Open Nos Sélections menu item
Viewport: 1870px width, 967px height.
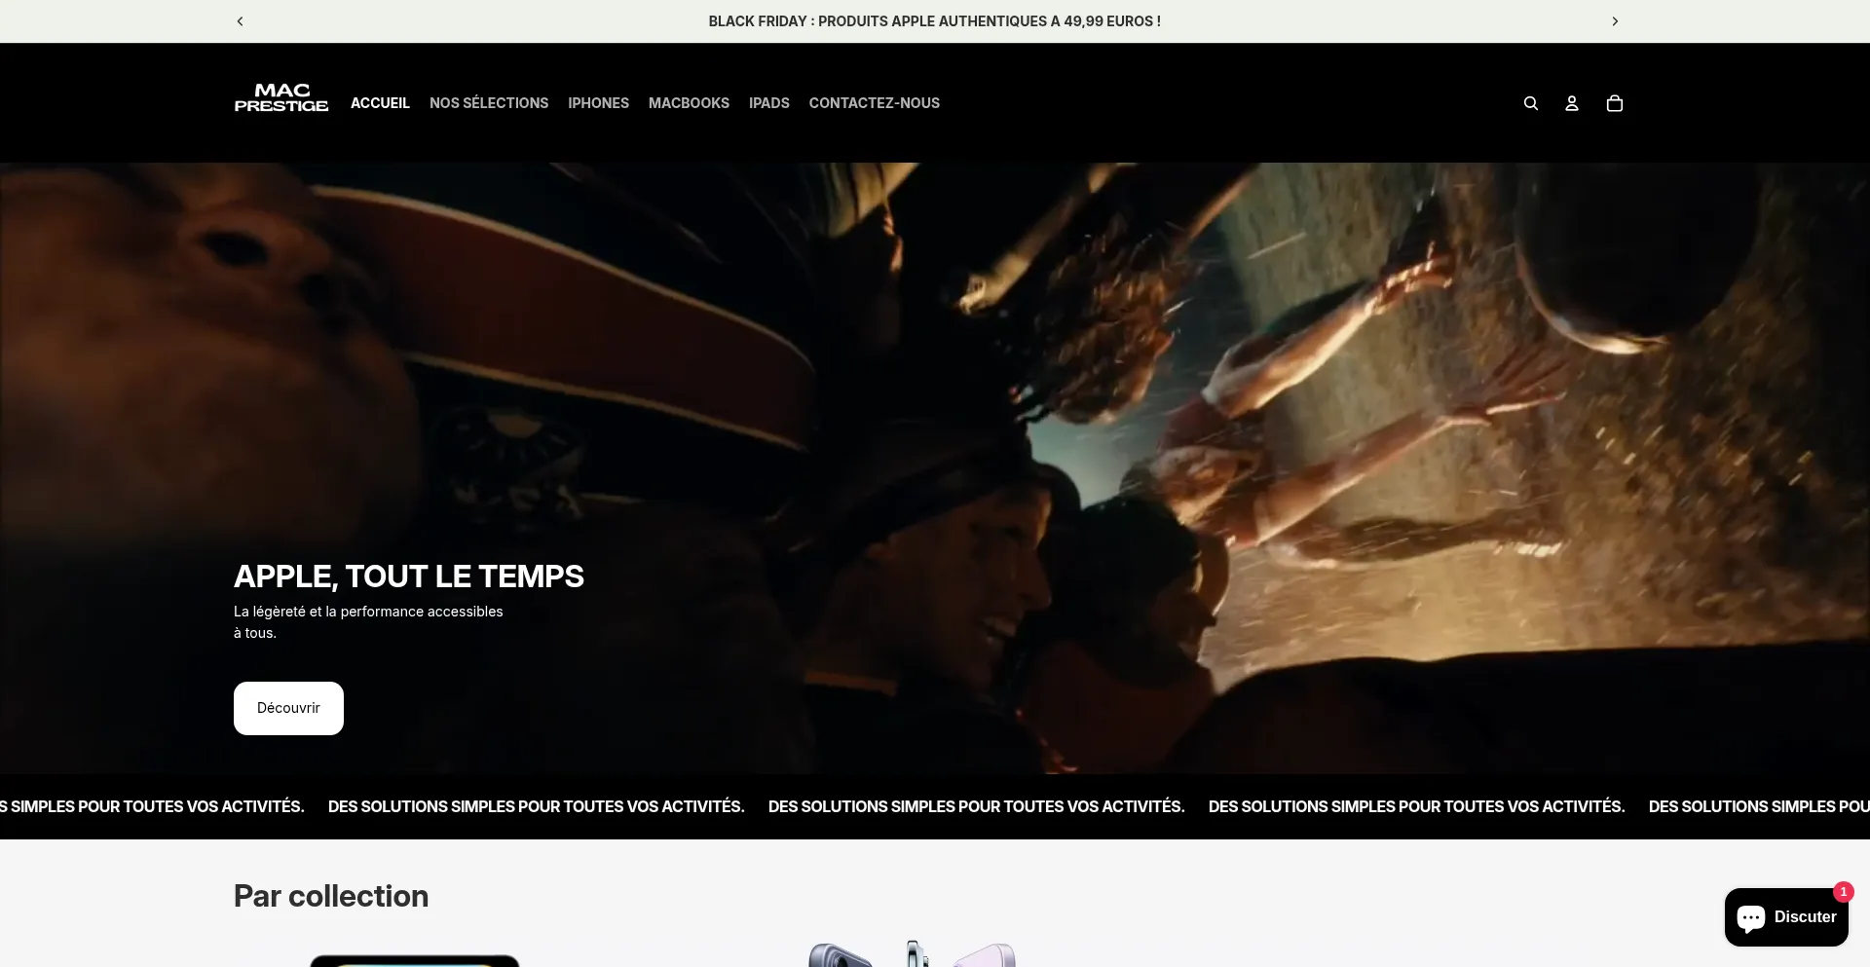[x=489, y=103]
